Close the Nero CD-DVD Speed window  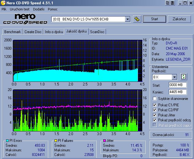tap(191, 3)
